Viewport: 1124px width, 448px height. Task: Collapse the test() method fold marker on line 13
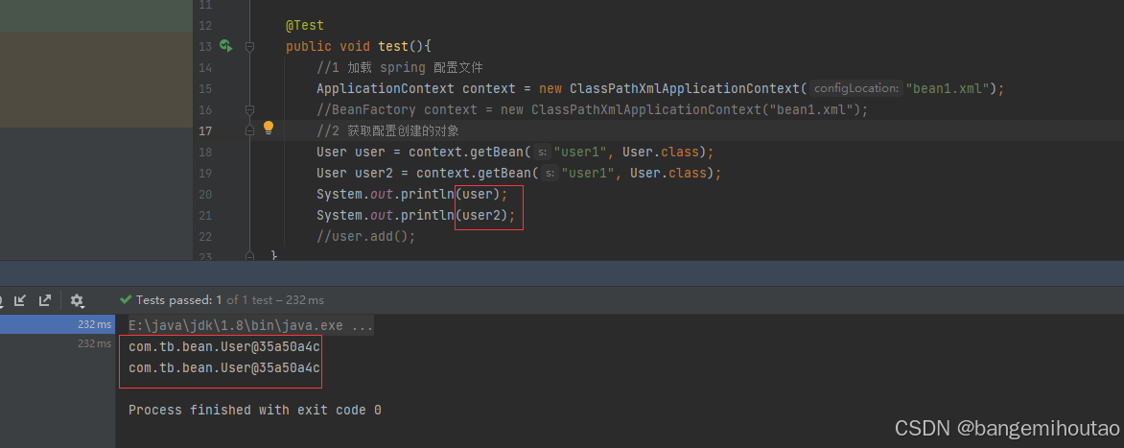point(249,47)
